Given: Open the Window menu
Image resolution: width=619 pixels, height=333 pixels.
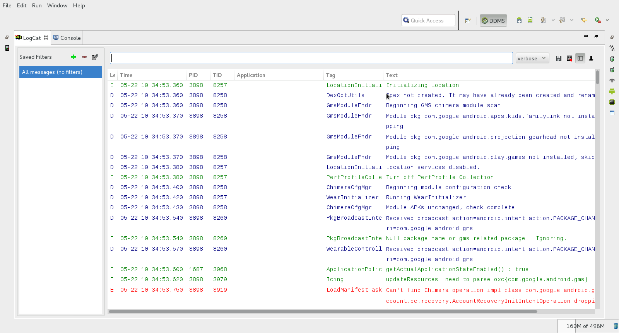Looking at the screenshot, I should coord(57,5).
